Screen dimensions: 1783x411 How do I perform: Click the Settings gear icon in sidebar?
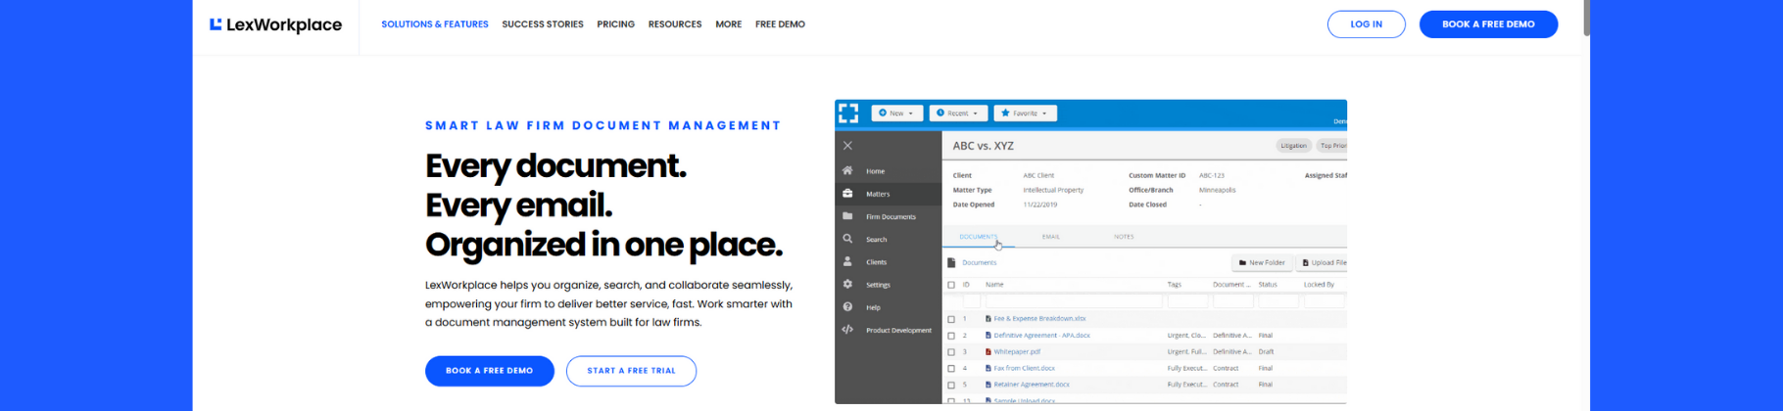(x=847, y=285)
